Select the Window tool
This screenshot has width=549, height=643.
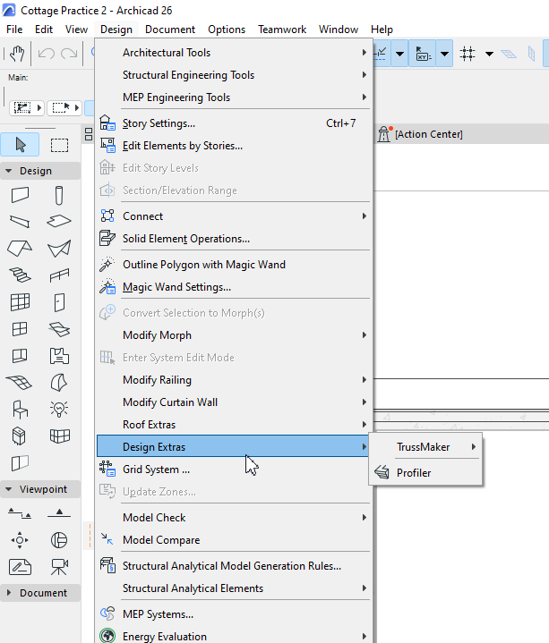tap(20, 329)
